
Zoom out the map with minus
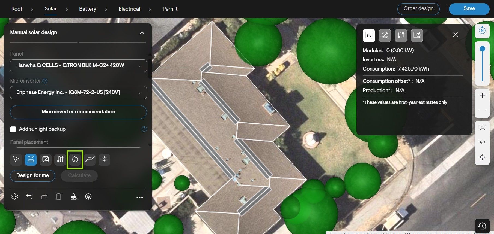pyautogui.click(x=482, y=110)
